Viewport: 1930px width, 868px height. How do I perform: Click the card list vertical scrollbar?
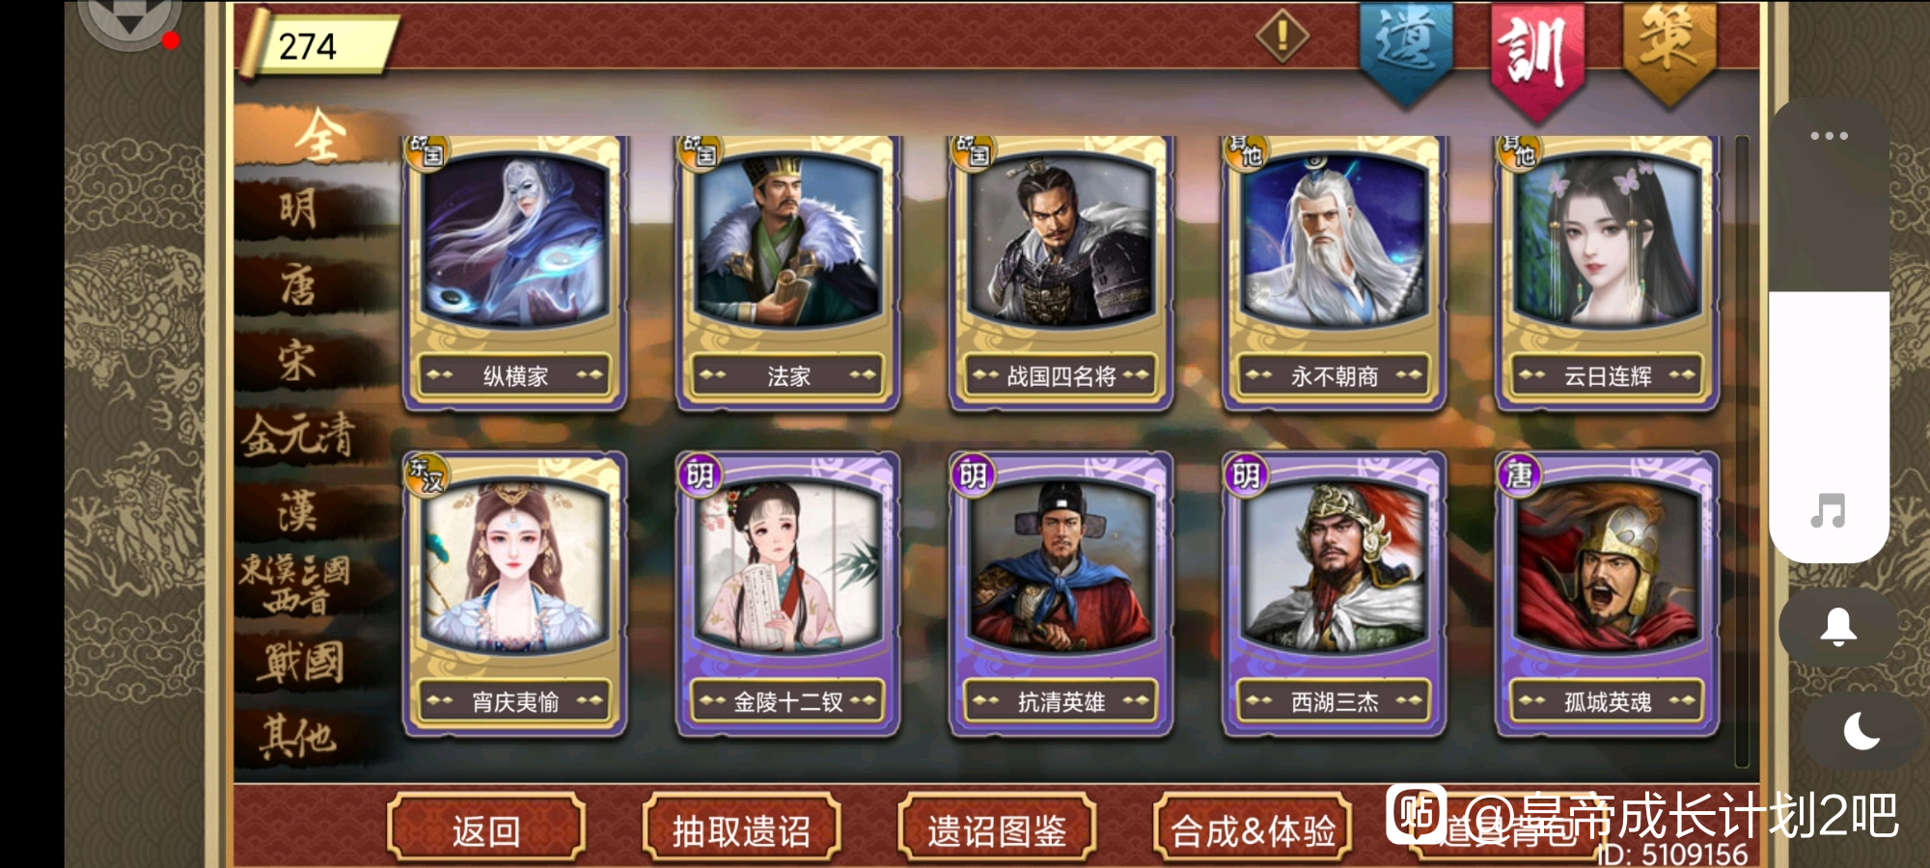1742,451
